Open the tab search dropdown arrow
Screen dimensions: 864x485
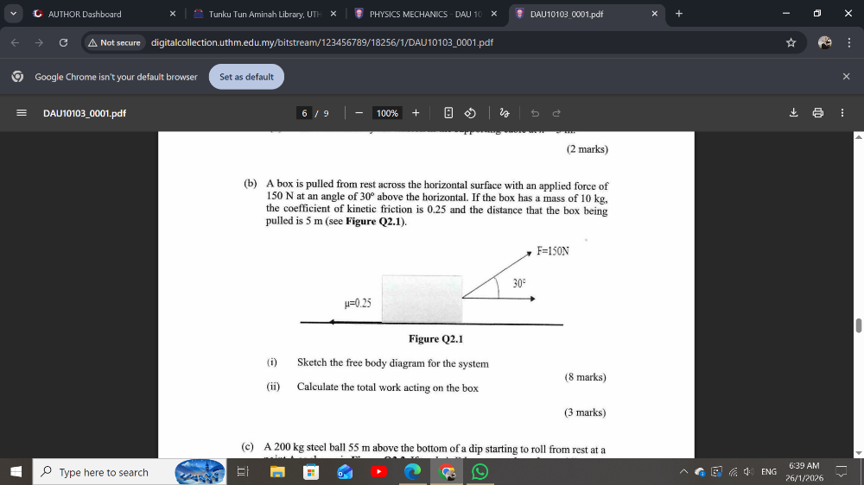tap(13, 14)
